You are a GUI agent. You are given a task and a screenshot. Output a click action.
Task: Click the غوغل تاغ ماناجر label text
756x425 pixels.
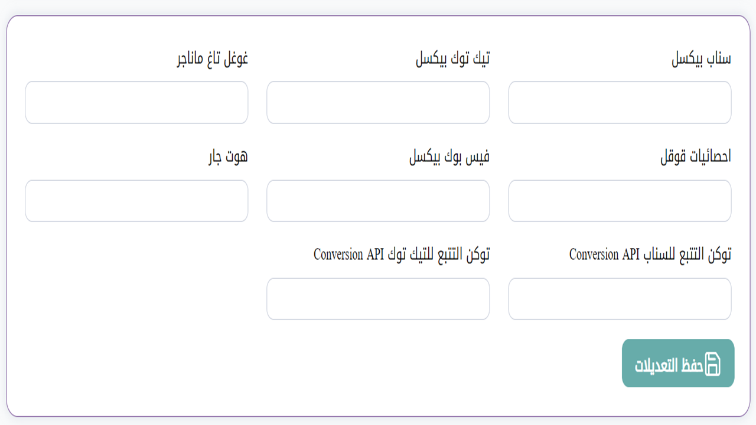click(x=212, y=58)
